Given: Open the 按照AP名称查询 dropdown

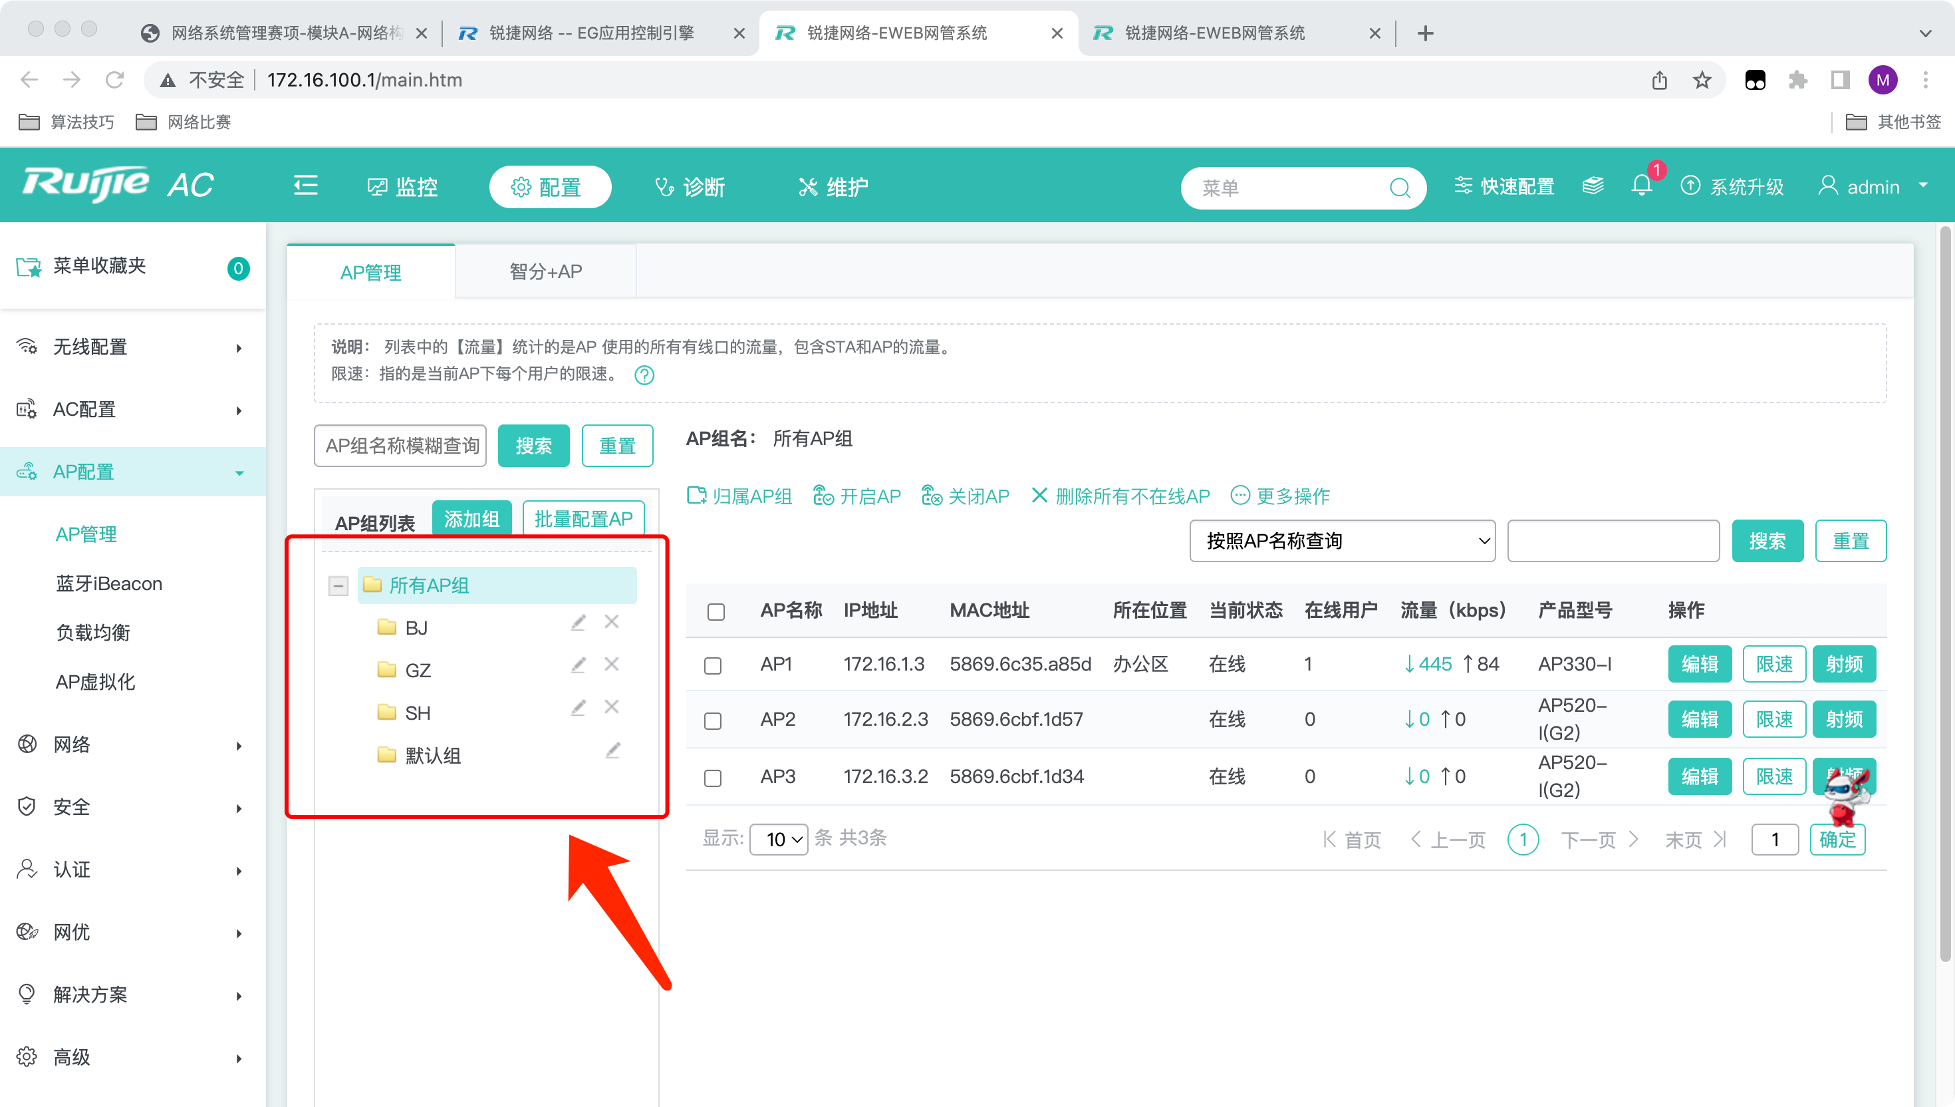Looking at the screenshot, I should (x=1342, y=541).
